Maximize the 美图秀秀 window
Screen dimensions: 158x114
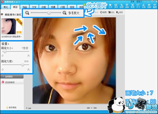click(x=152, y=2)
